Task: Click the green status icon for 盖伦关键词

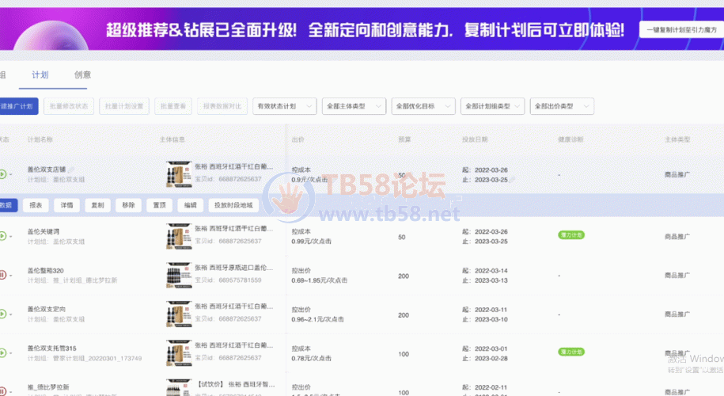Action: point(3,235)
